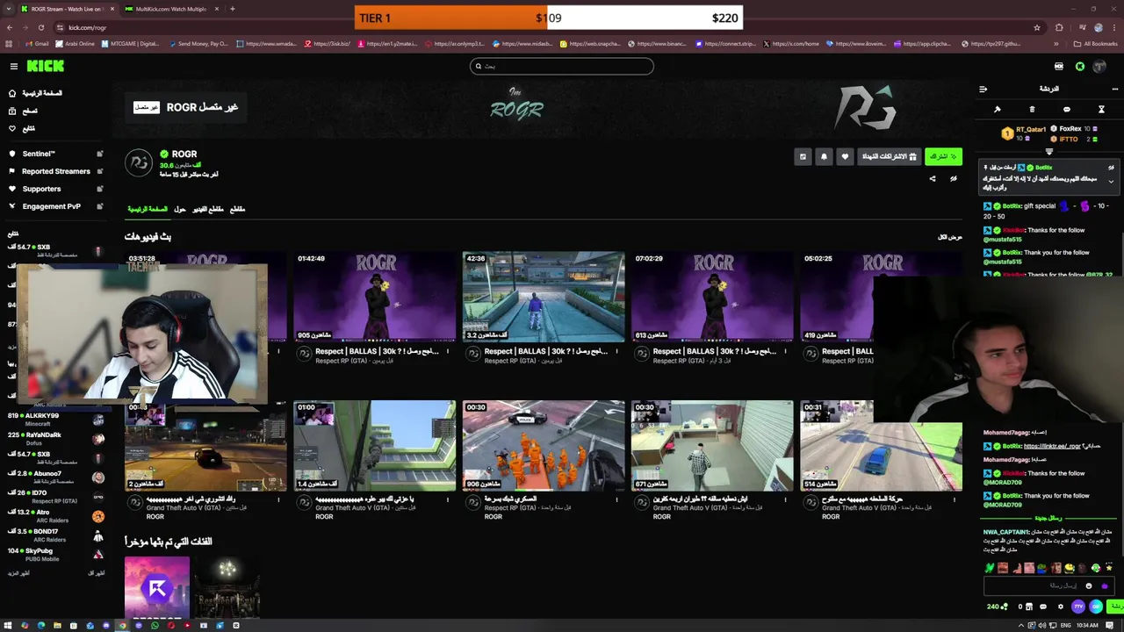1124x632 pixels.
Task: Click the share icon below Subscribe
Action: (933, 179)
